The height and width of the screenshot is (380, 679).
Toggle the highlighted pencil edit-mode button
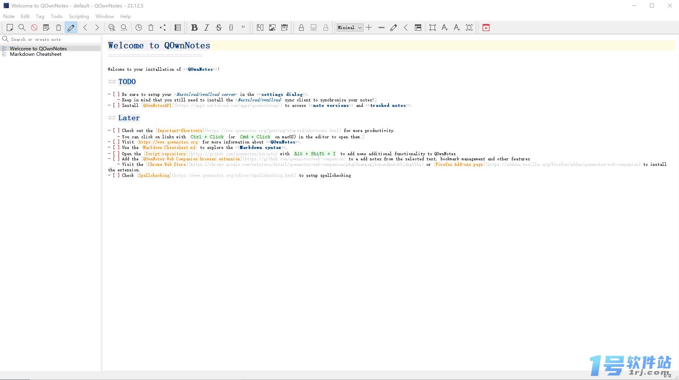(x=71, y=28)
